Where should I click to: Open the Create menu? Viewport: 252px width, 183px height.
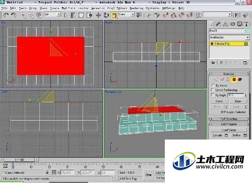pos(54,8)
